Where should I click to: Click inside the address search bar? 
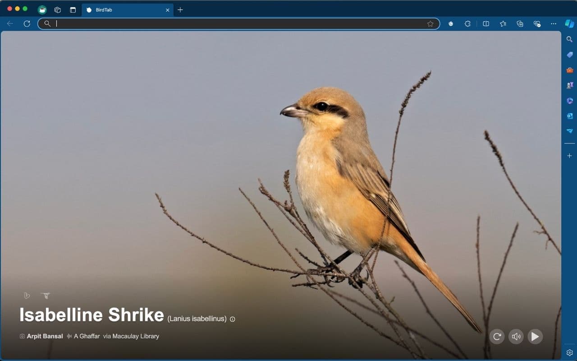225,23
